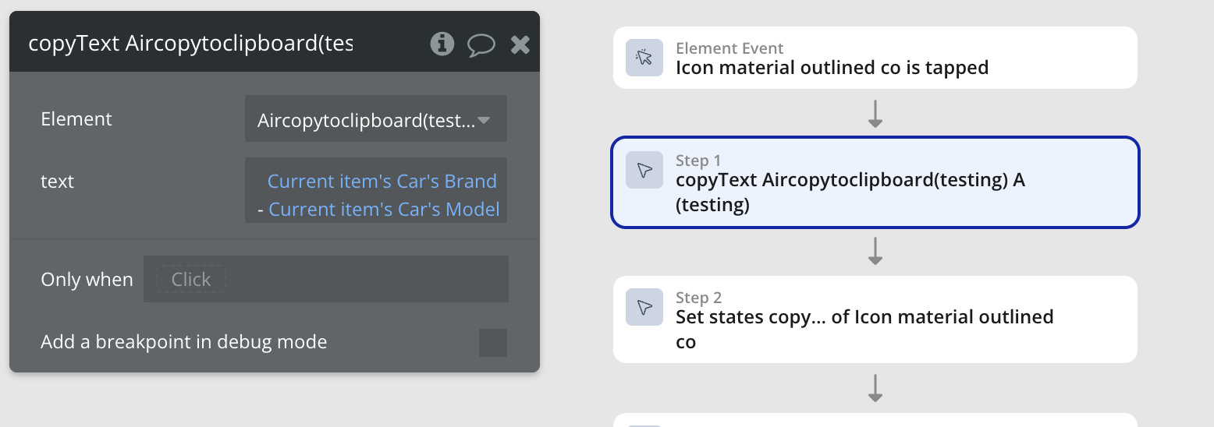Open the comment bubble icon

click(481, 44)
